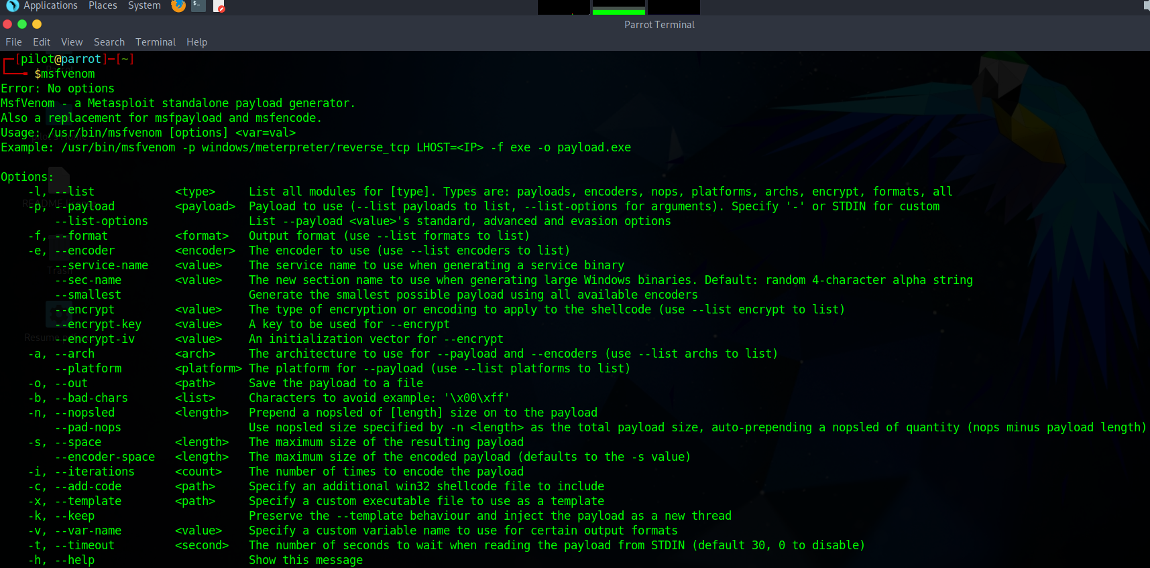
Task: Close the Parrot Terminal window with red button
Action: pyautogui.click(x=7, y=24)
